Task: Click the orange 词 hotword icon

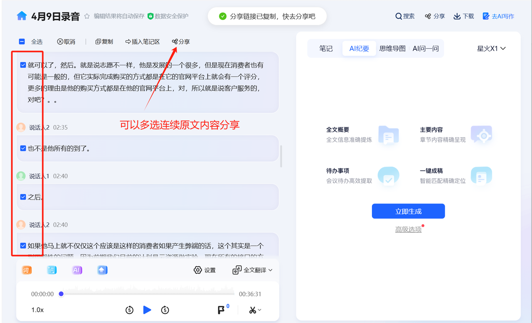Action: pos(26,270)
